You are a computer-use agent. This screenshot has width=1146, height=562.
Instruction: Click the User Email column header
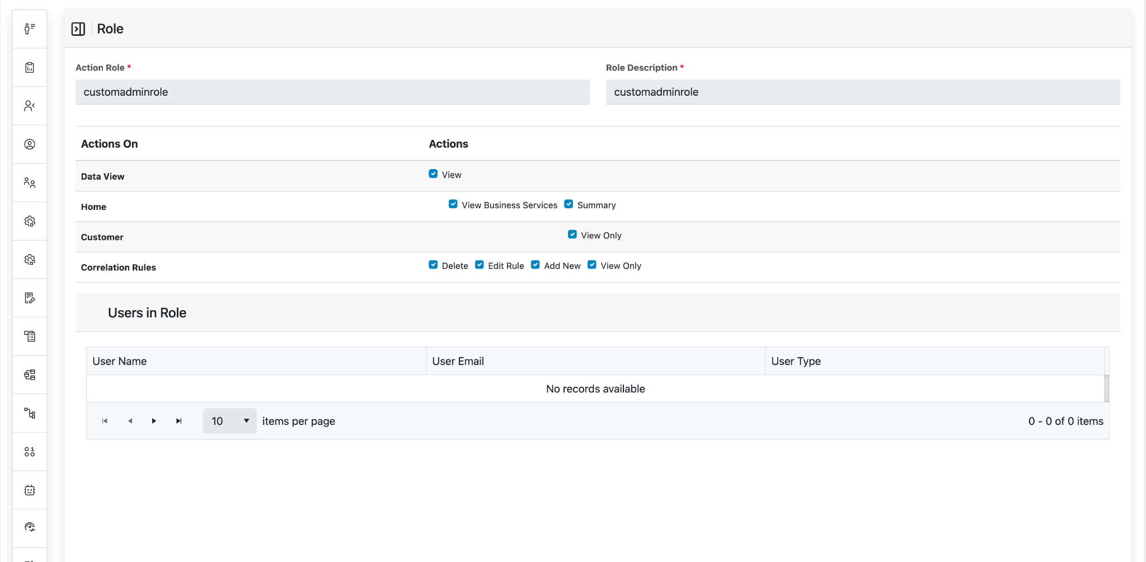click(x=458, y=361)
